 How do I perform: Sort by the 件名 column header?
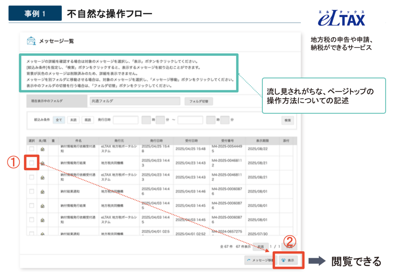(x=78, y=141)
